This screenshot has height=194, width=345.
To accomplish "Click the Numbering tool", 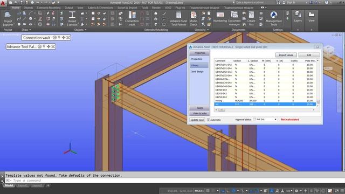I will [220, 17].
